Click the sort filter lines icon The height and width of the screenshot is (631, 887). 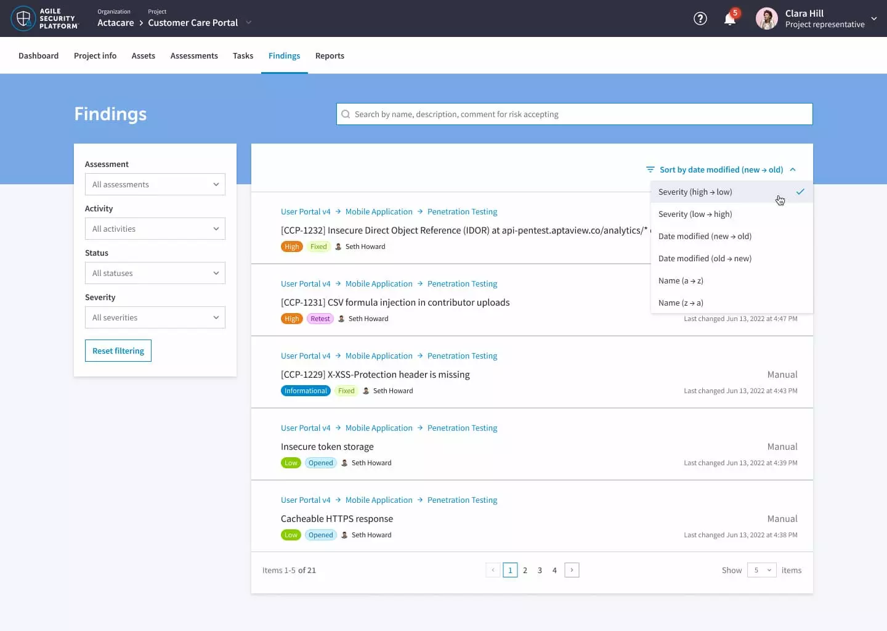click(650, 169)
